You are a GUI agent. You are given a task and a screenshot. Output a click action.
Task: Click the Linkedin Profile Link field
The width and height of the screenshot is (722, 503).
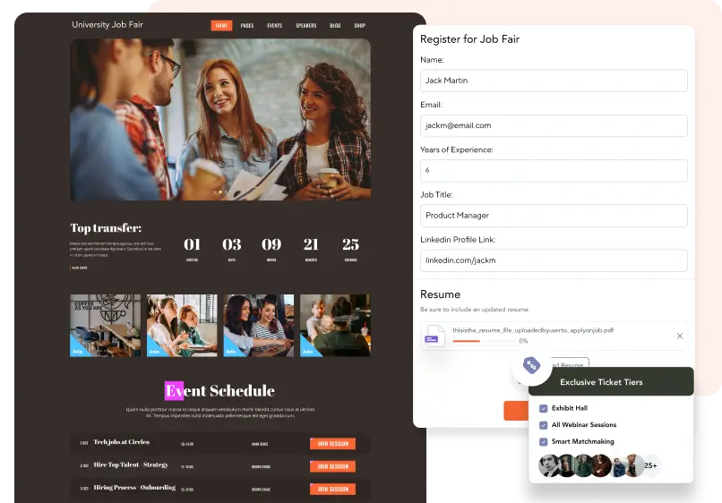pyautogui.click(x=554, y=260)
